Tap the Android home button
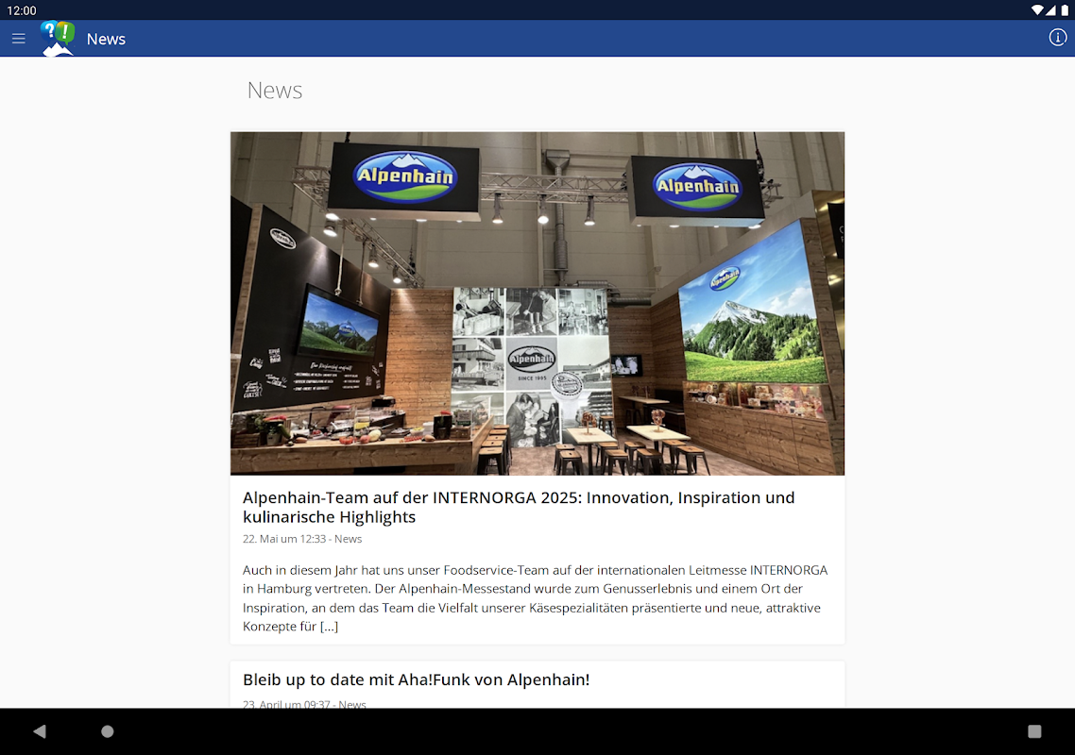The height and width of the screenshot is (755, 1075). (x=108, y=731)
